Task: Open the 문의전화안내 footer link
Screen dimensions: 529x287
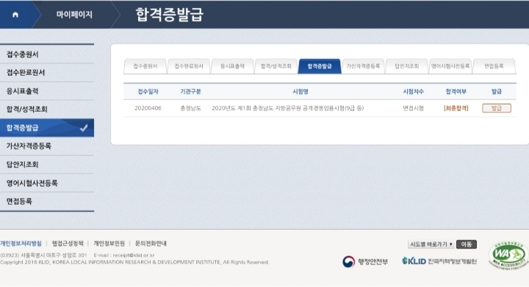Action: (151, 244)
